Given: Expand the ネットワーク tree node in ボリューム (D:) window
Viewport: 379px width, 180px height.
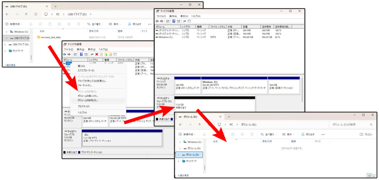Looking at the screenshot, I should click(x=180, y=161).
